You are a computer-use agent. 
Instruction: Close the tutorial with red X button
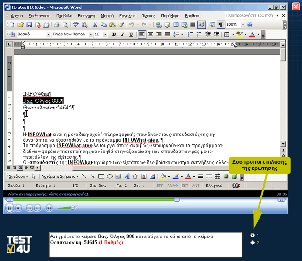[296, 6]
